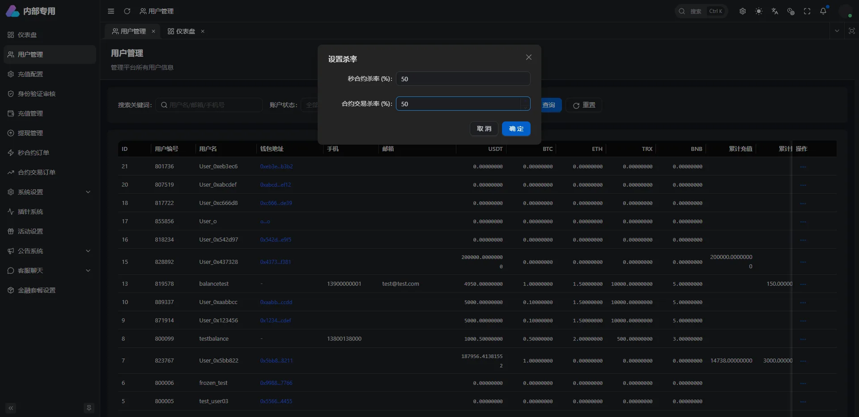Close the 设置杀率 dialog with X
Image resolution: width=859 pixels, height=417 pixels.
point(528,57)
